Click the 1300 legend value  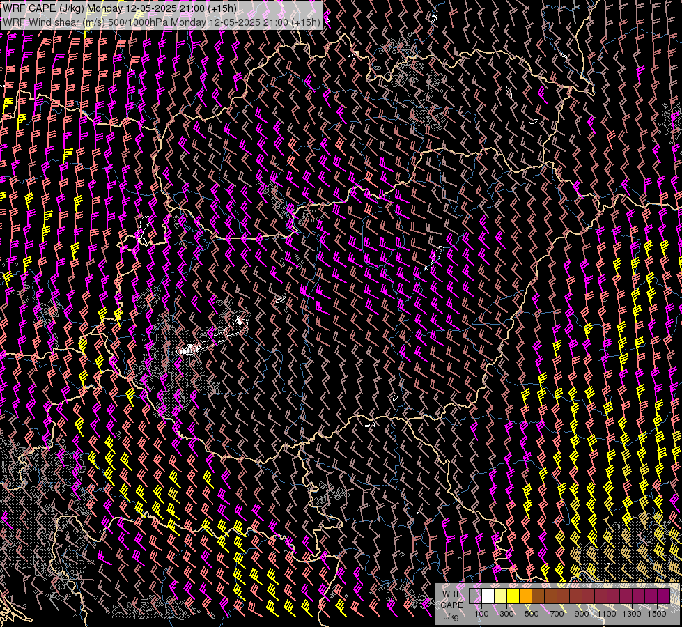[x=632, y=614]
